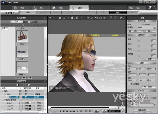158x114 pixels.
Task: Click the feather icon in viewport toolbar
Action: coord(121,18)
